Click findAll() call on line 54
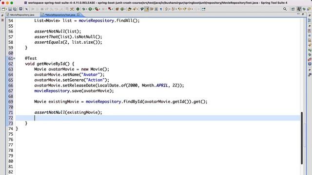Viewport: 312px width, 175px height. pyautogui.click(x=127, y=20)
